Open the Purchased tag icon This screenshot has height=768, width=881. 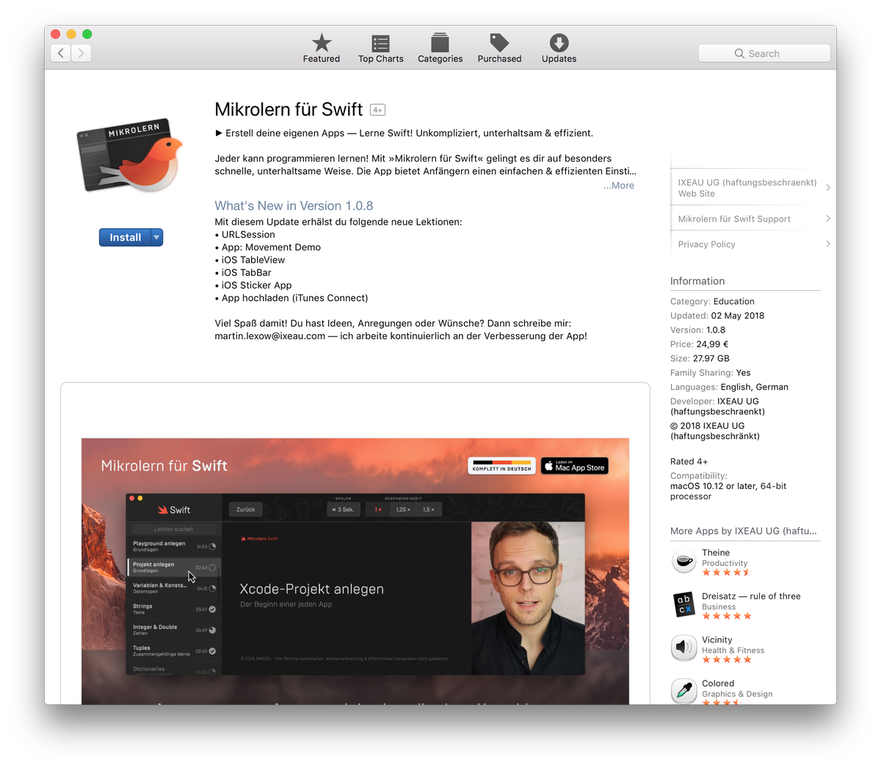pyautogui.click(x=499, y=43)
